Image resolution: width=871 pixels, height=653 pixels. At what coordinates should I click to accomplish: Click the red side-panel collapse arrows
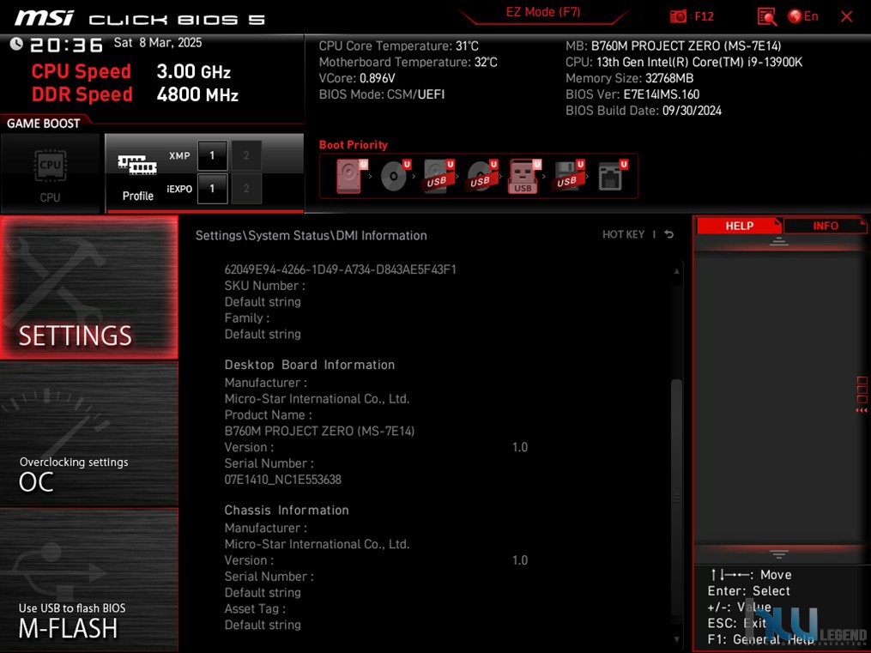(862, 410)
